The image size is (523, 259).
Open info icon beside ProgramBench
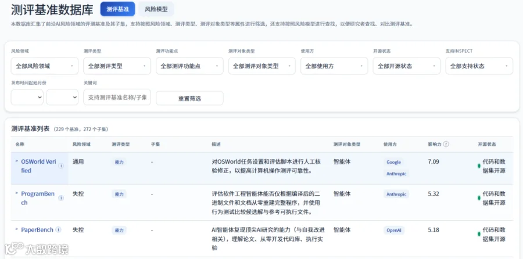(61, 198)
